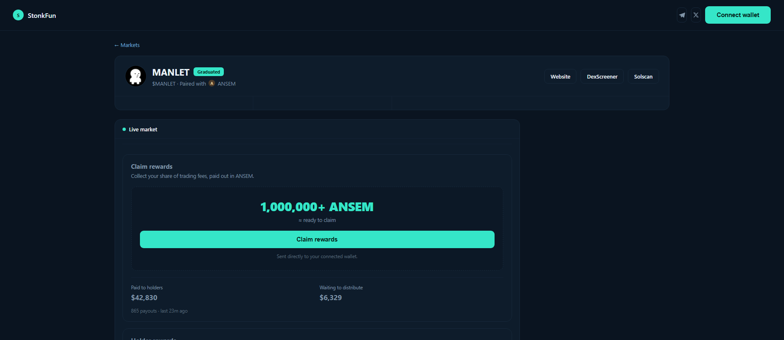784x340 pixels.
Task: Connect your wallet
Action: (x=738, y=15)
